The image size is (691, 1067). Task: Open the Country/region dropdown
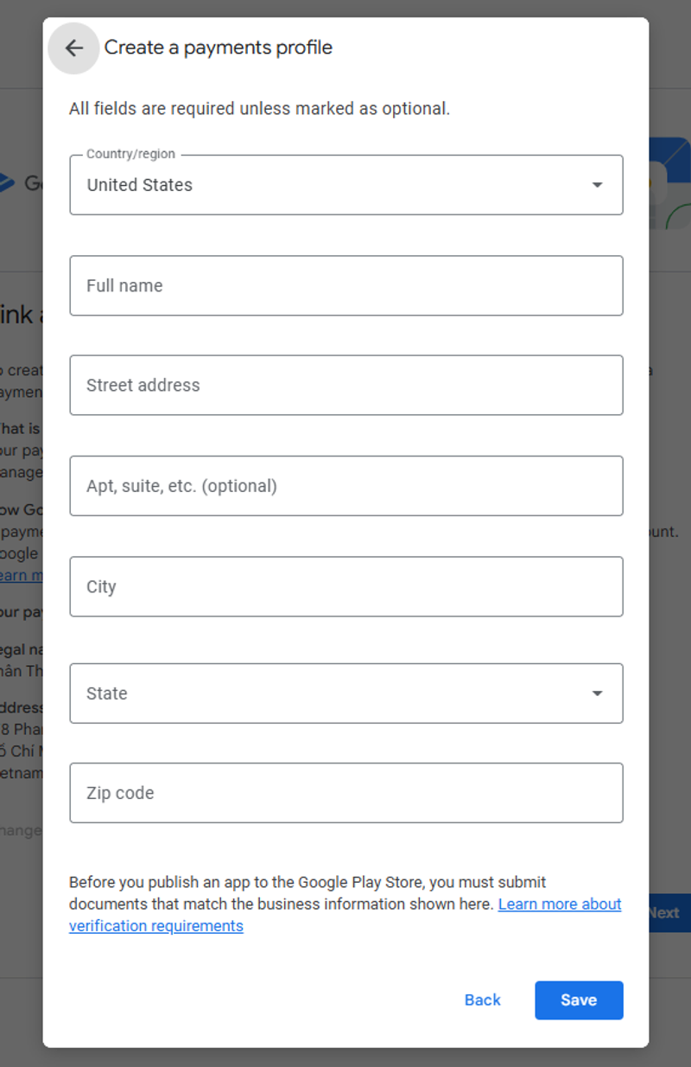(345, 184)
